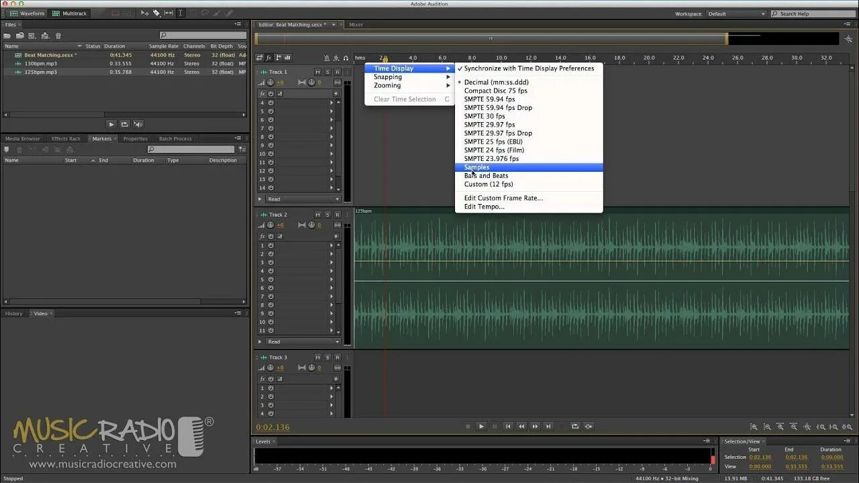Adjust Track 1 volume knob
Screen dimensions: 859x483
[x=270, y=83]
